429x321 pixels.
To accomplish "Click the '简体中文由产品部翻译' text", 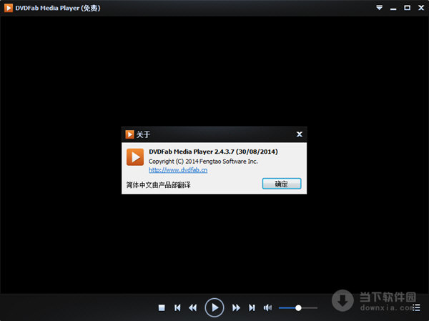I will [x=158, y=185].
